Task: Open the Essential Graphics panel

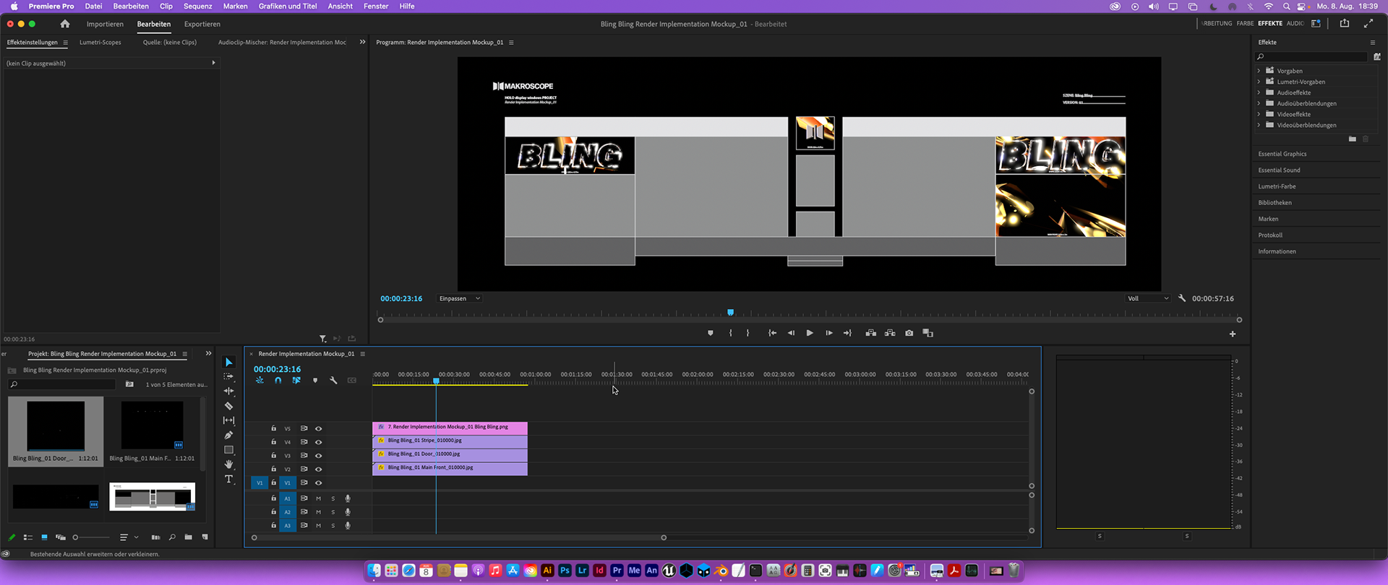Action: coord(1282,154)
